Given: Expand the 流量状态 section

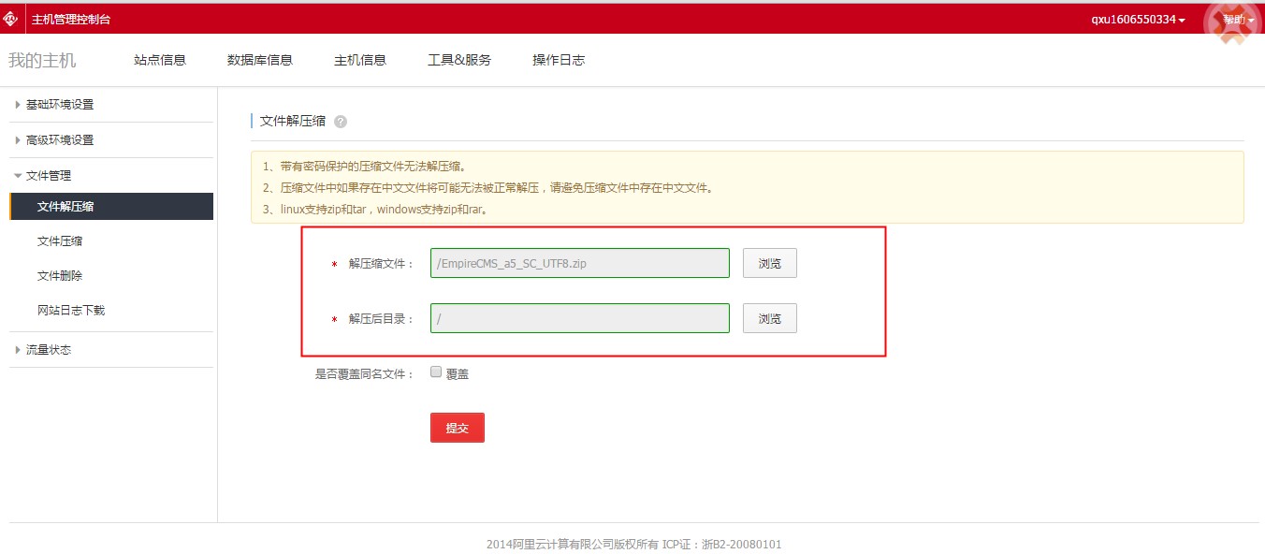Looking at the screenshot, I should [49, 350].
